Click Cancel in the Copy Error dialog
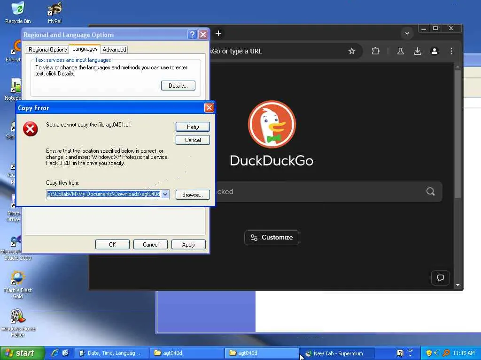This screenshot has height=360, width=481. click(x=193, y=140)
